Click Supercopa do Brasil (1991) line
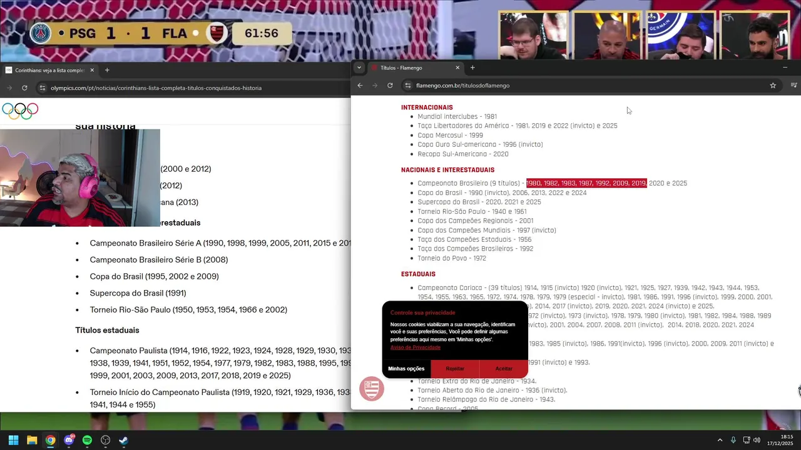801x450 pixels. pos(138,293)
